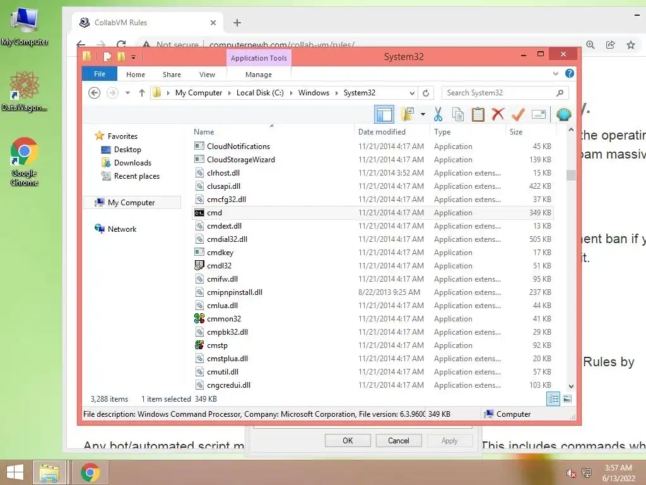Select Desktop under Favorites
The image size is (646, 485).
127,150
